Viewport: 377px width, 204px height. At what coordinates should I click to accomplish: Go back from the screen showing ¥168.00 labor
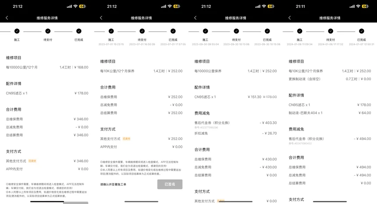click(7, 18)
